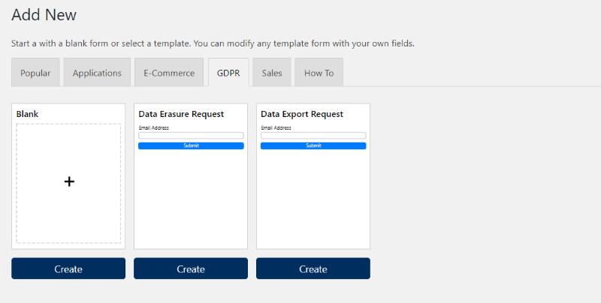Create the Data Export Request form
The height and width of the screenshot is (303, 601).
click(x=313, y=268)
